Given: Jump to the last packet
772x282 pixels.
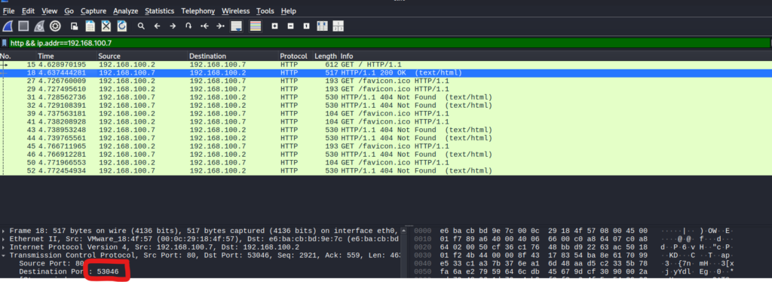Looking at the screenshot, I should point(220,26).
